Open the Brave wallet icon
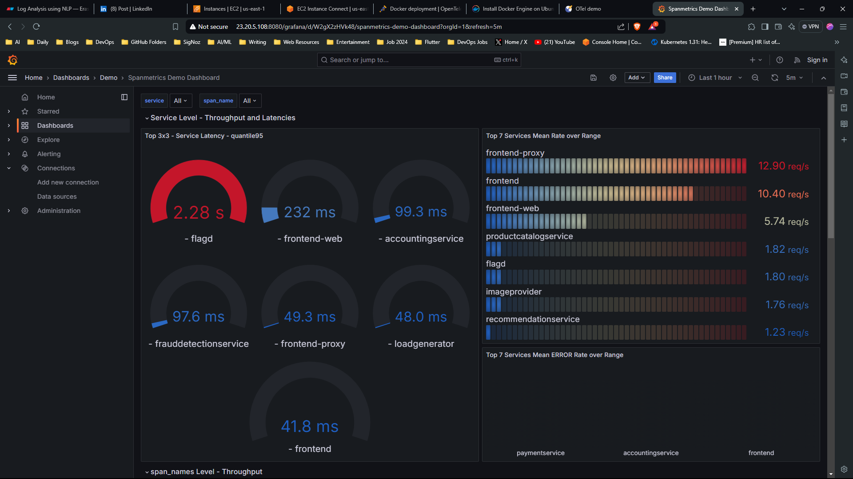The width and height of the screenshot is (853, 479). 778,27
